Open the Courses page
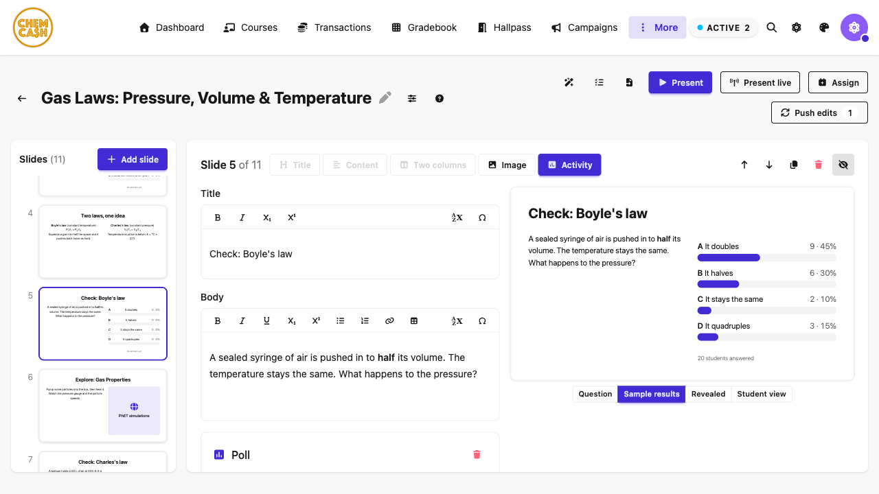 pos(251,27)
